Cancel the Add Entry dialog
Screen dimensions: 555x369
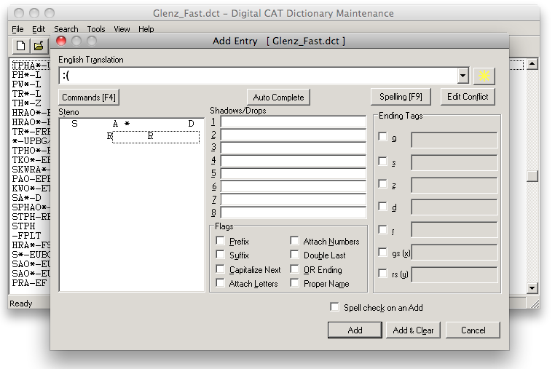point(473,330)
